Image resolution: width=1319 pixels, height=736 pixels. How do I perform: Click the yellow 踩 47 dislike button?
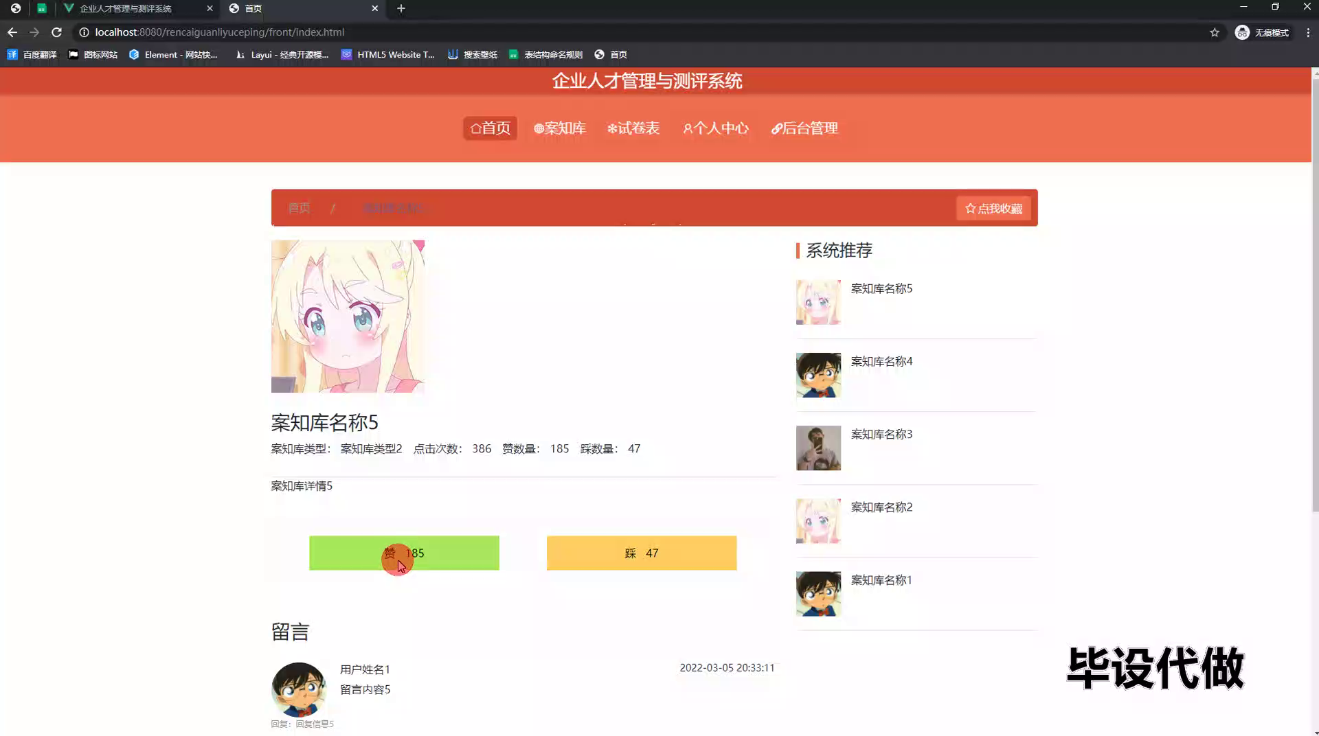(x=642, y=553)
